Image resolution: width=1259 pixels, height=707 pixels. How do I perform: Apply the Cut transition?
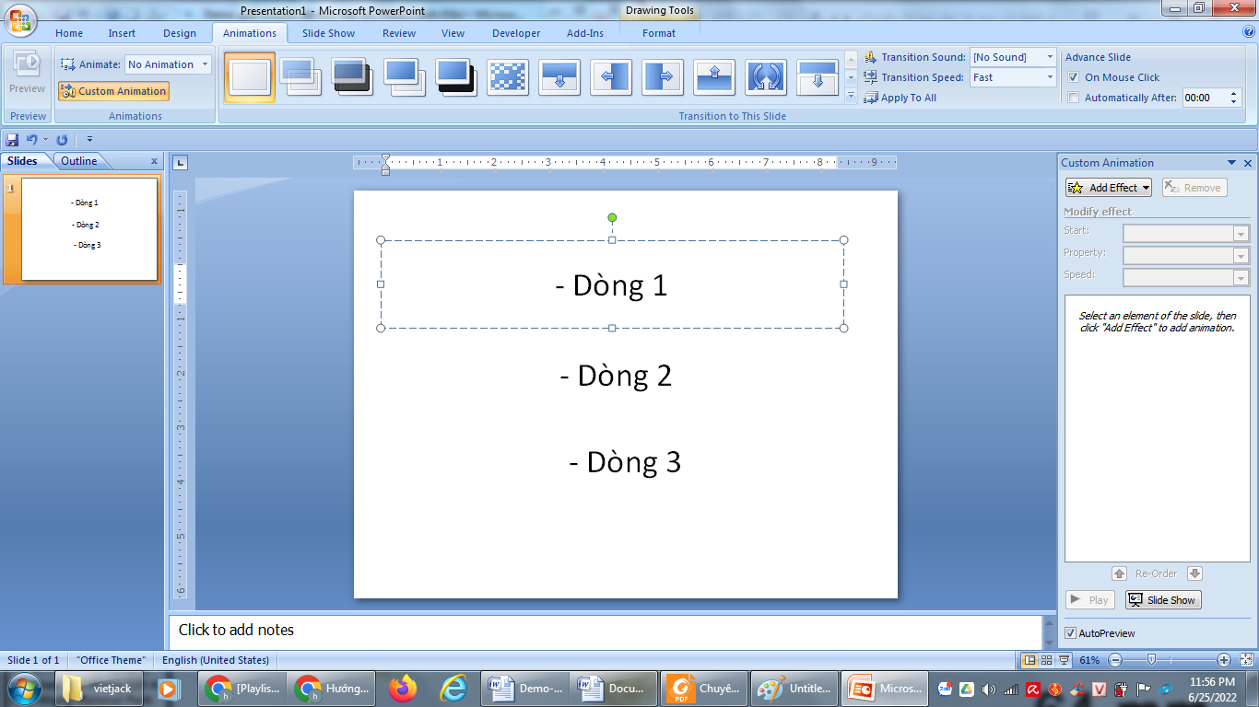(x=405, y=76)
